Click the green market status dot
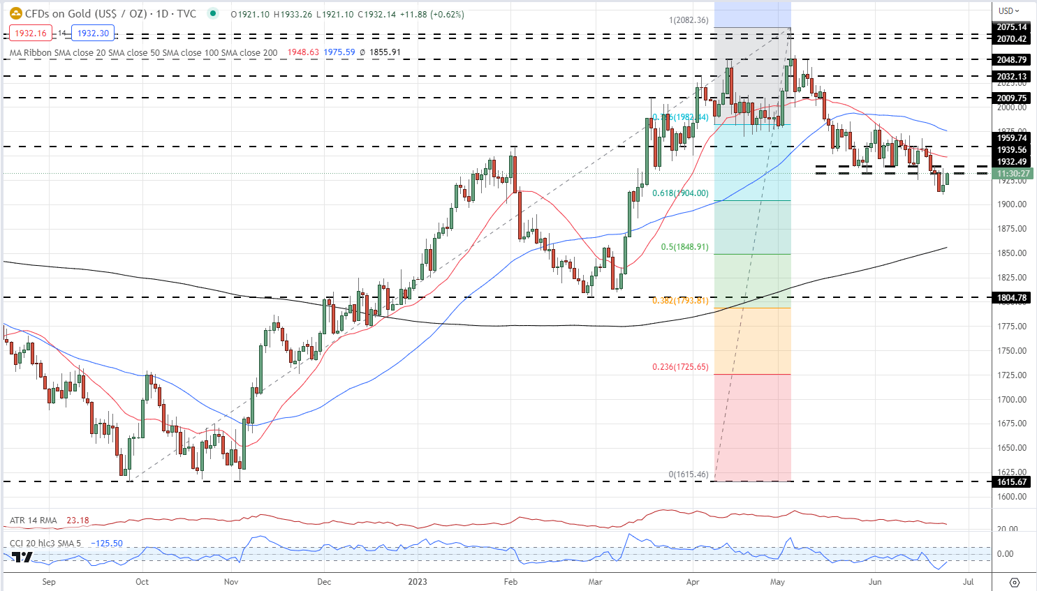 pos(213,13)
